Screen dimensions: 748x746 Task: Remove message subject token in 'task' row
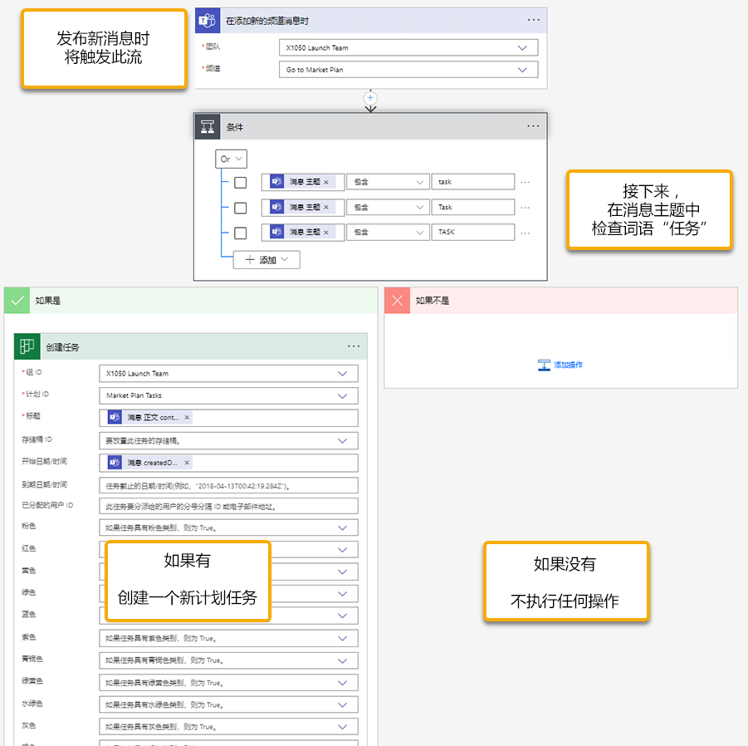pyautogui.click(x=326, y=182)
